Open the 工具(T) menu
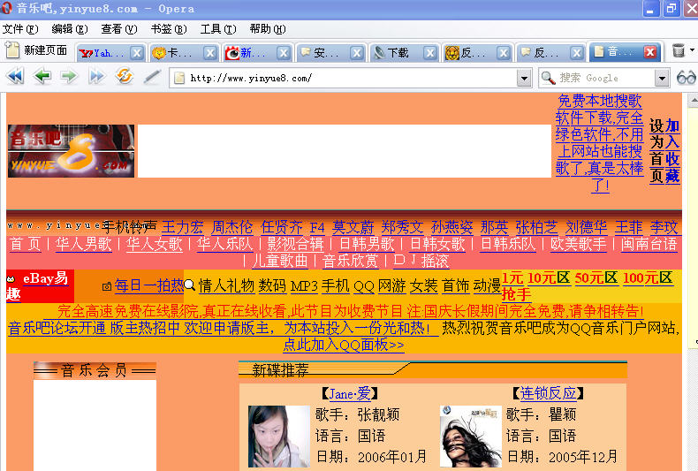This screenshot has height=471, width=698. 218,29
